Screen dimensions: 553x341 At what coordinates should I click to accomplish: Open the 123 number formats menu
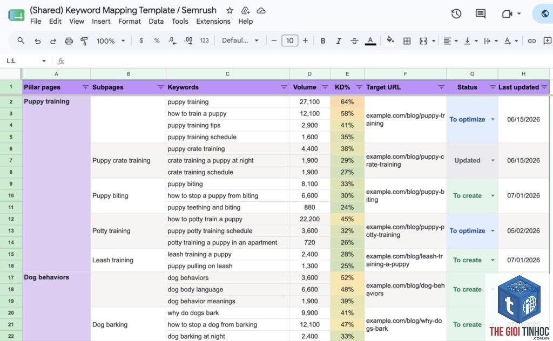204,40
